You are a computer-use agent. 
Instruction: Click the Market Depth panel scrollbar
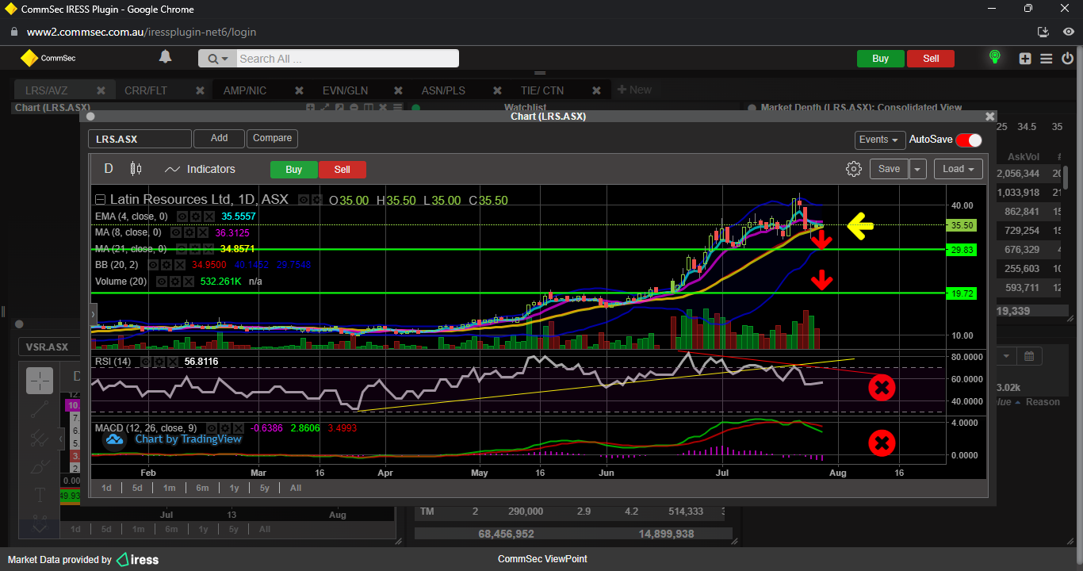(1067, 178)
